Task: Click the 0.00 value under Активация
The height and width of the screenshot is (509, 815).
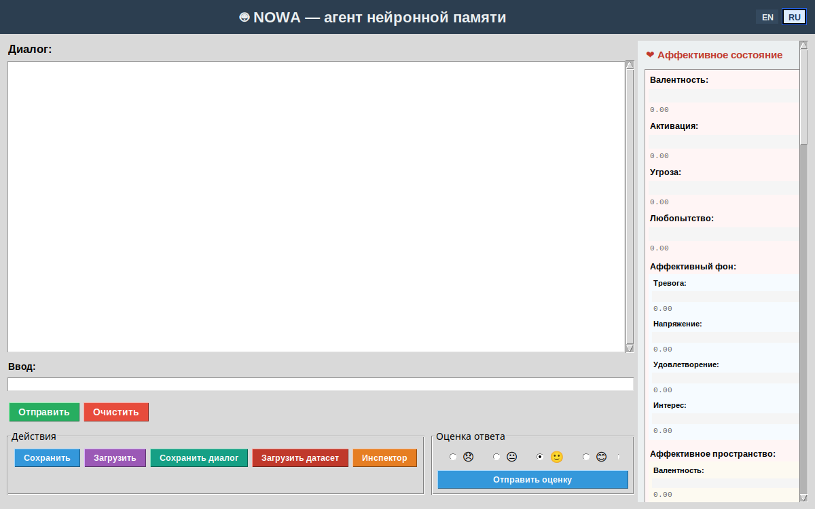Action: (x=659, y=156)
